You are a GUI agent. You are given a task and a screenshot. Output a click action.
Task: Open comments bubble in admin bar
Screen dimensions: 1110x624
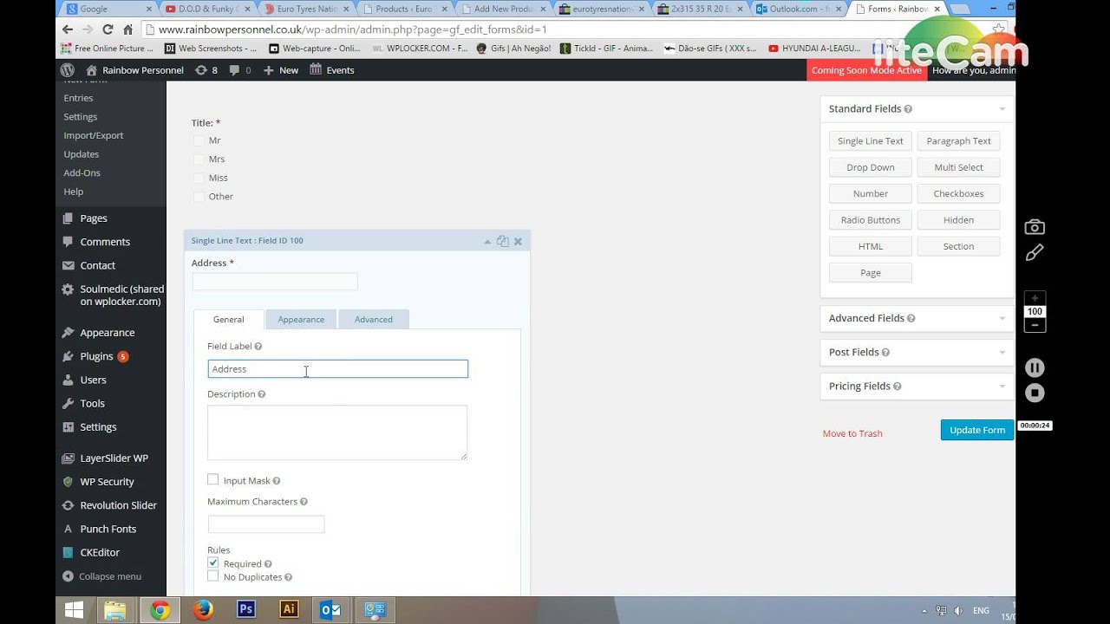[239, 70]
